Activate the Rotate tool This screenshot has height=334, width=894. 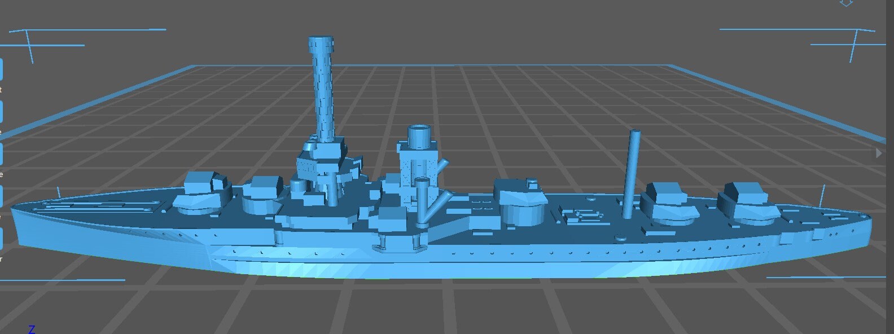click(1, 153)
